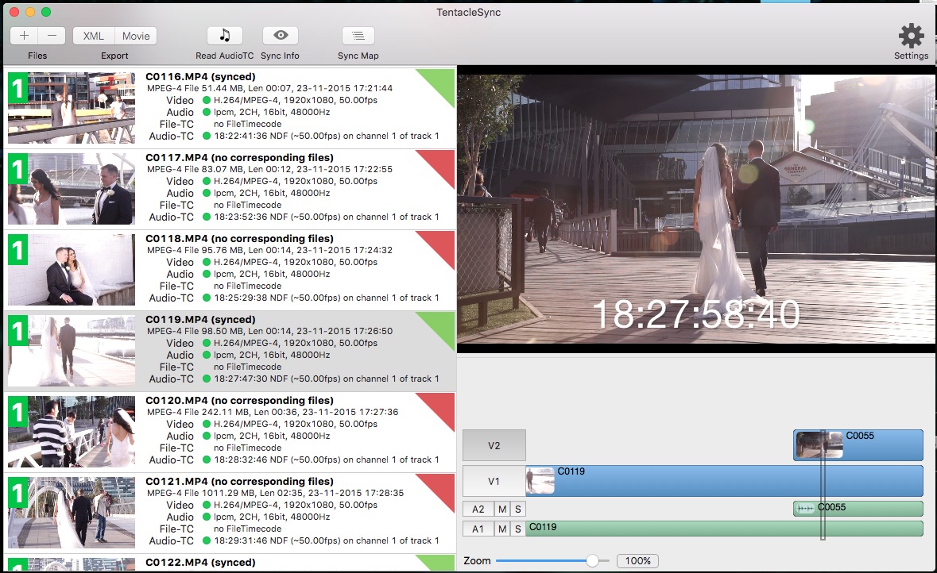937x573 pixels.
Task: Click 'C0118.MP4 (no corresponding files)' title
Action: pos(240,239)
